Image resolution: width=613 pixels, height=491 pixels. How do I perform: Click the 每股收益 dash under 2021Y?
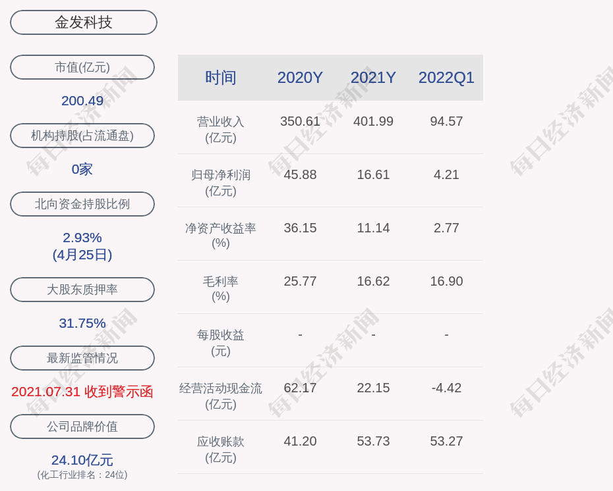(373, 334)
